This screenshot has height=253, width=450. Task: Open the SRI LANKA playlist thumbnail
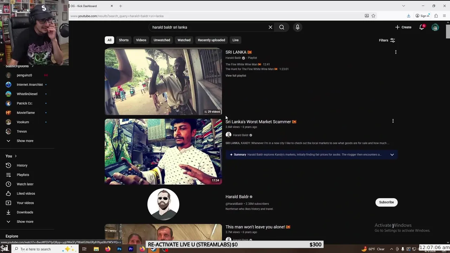[163, 82]
